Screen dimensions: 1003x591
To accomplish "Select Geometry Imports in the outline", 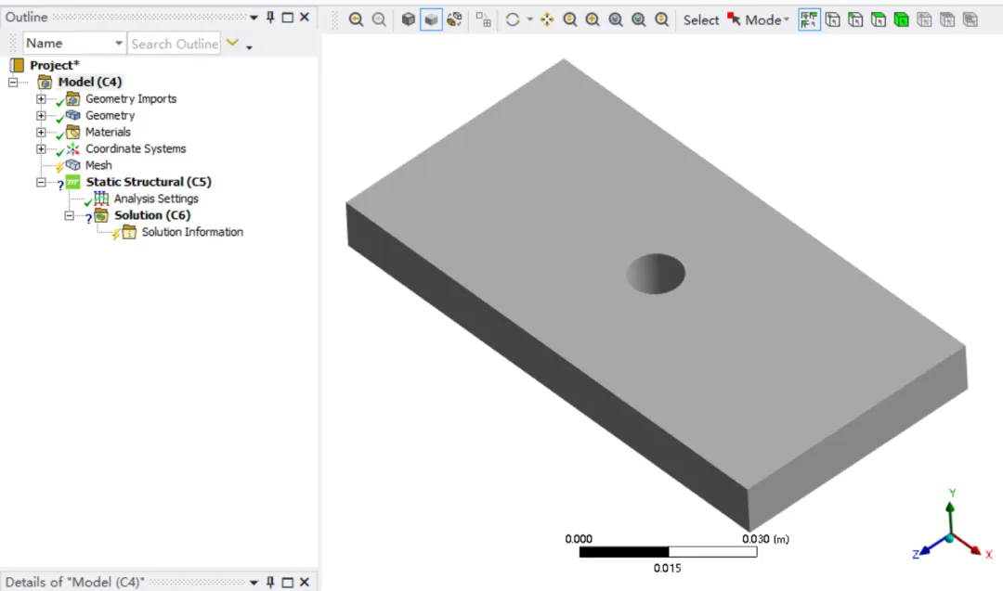I will (131, 98).
